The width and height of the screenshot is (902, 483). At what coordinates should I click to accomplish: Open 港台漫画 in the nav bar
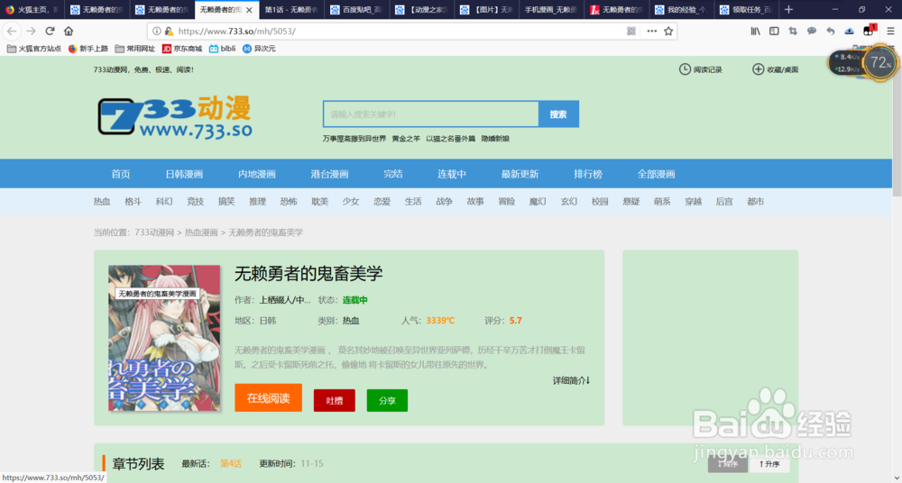tap(329, 174)
